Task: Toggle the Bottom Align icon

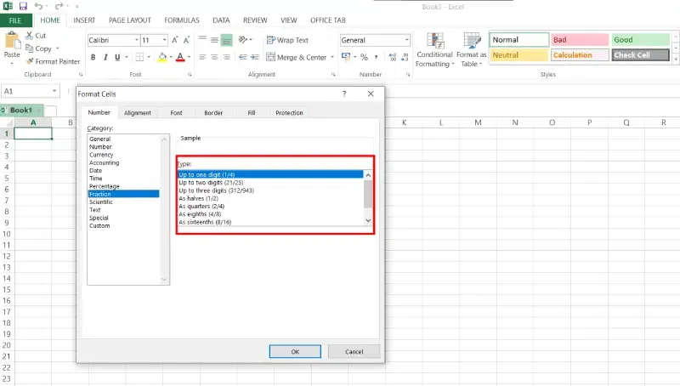Action: (226, 40)
